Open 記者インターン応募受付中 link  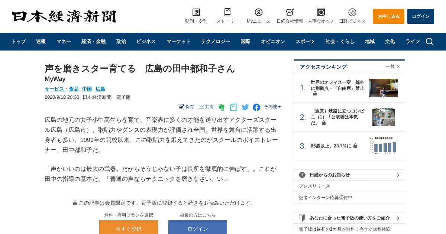tap(326, 198)
